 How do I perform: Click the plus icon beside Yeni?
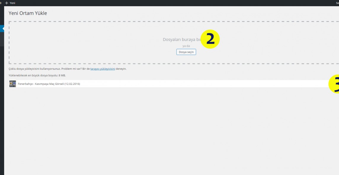point(7,3)
